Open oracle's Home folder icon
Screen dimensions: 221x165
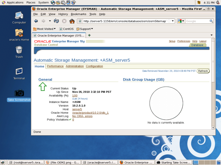point(19,35)
